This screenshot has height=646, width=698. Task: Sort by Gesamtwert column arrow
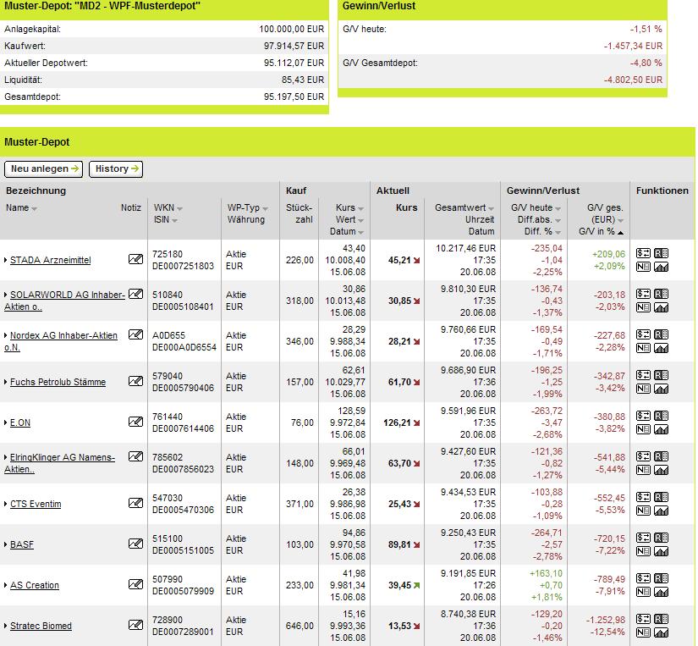pos(491,208)
